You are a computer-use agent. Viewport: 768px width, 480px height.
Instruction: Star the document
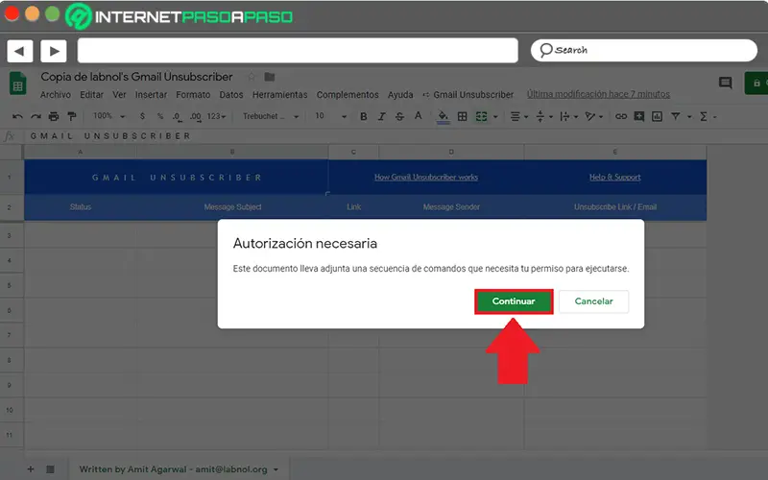pos(252,77)
